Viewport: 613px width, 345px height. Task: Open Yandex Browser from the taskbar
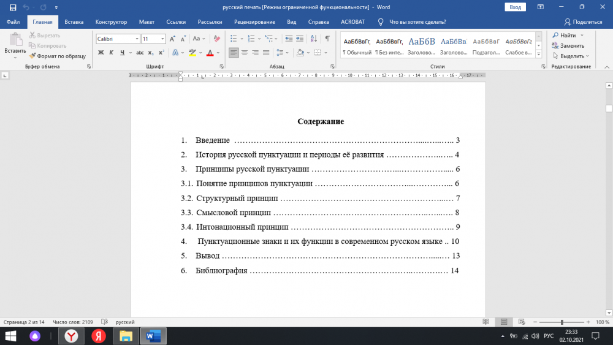click(72, 336)
